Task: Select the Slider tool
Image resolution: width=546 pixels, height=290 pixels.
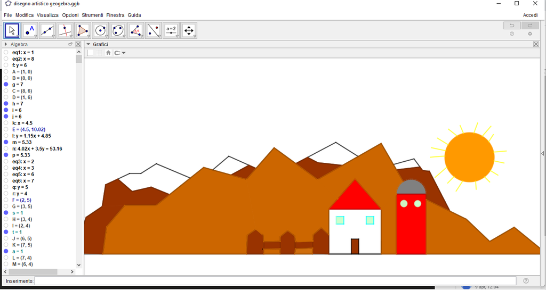Action: pos(171,31)
